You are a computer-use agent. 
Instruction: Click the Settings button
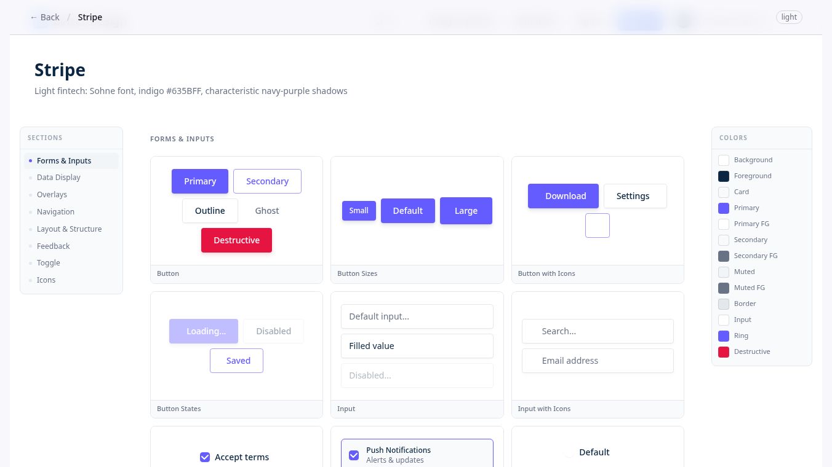635,196
